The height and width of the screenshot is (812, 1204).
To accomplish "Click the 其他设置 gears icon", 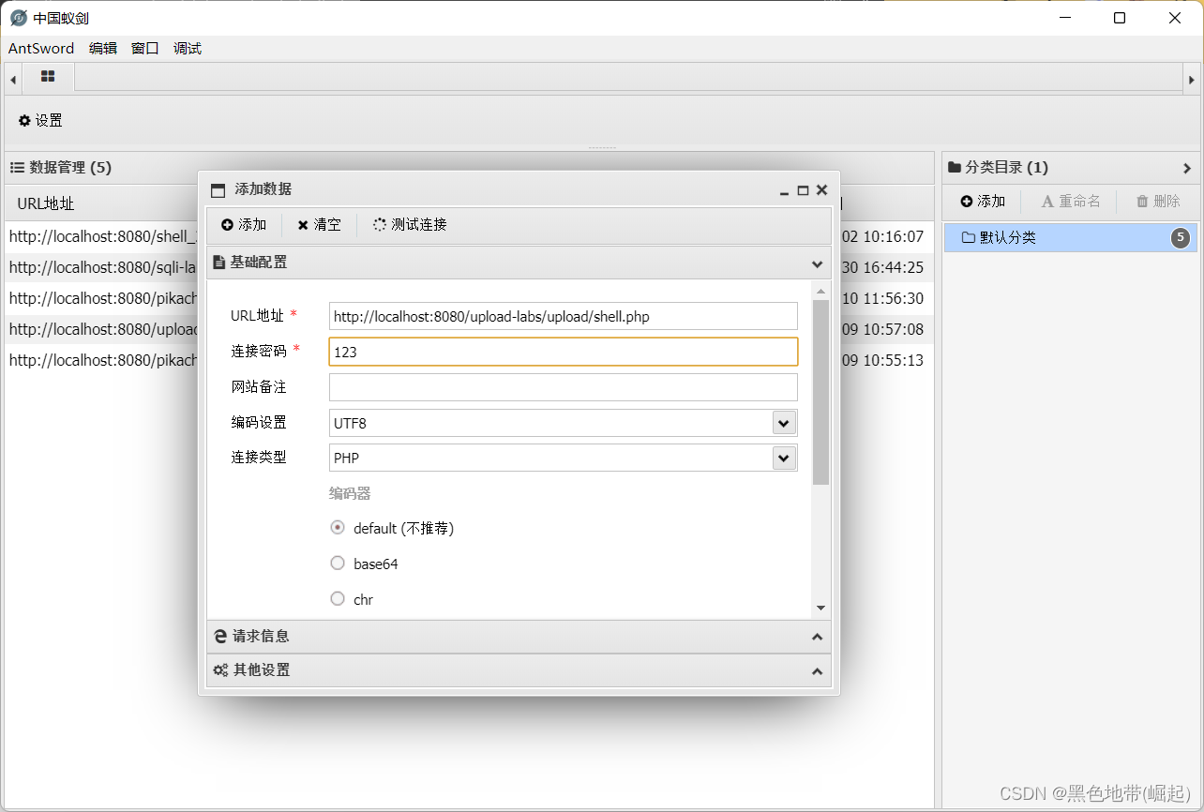I will [x=220, y=670].
